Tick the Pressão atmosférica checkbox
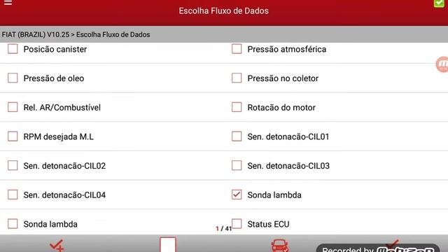This screenshot has height=252, width=448. tap(237, 49)
